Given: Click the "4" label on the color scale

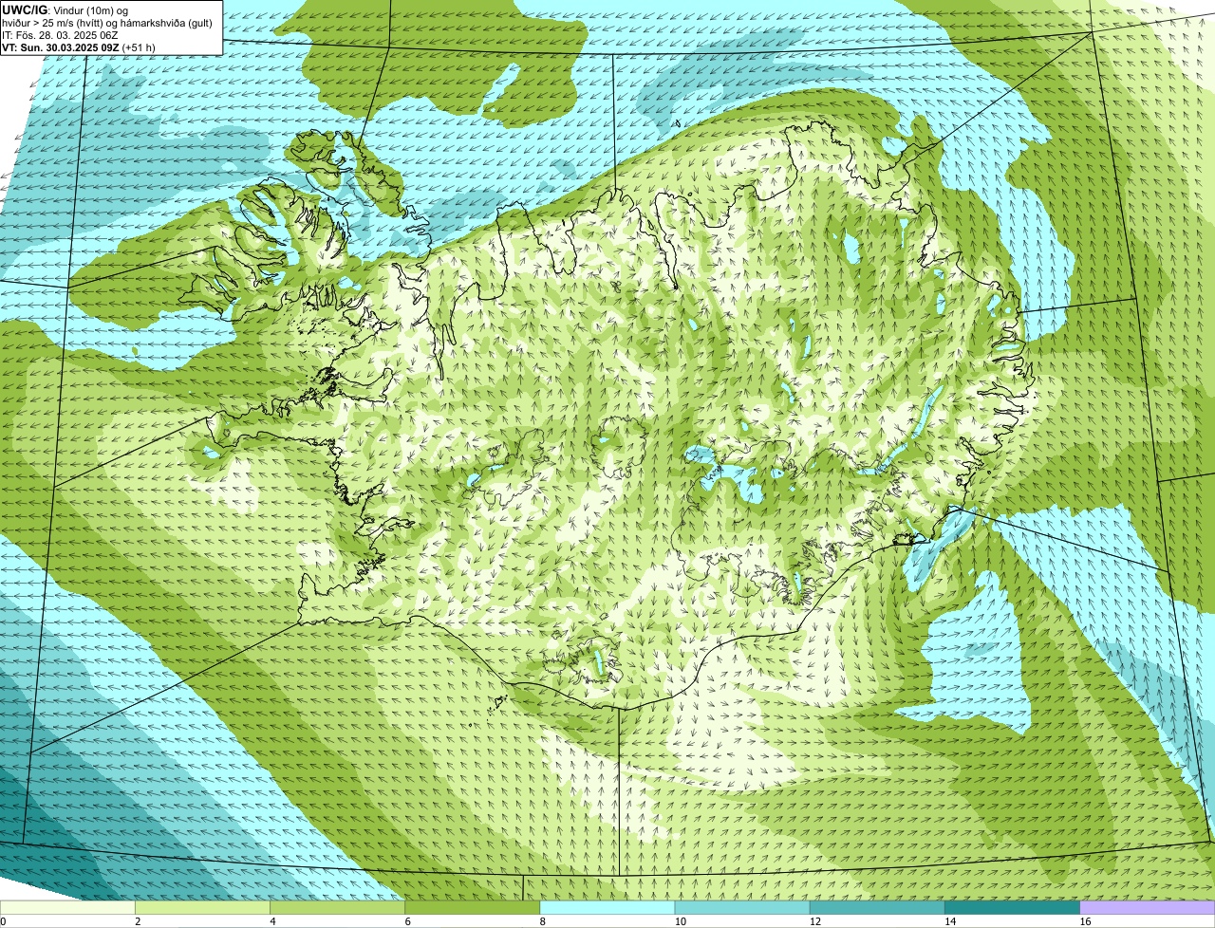Looking at the screenshot, I should coord(272,921).
